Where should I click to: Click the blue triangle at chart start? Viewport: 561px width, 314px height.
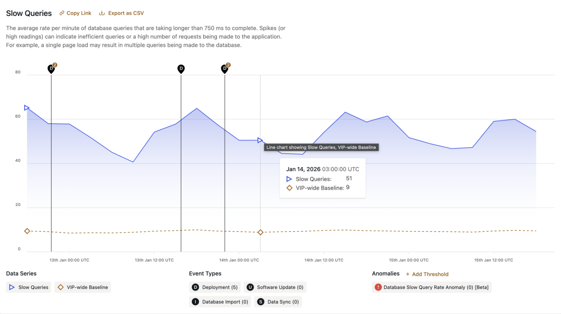27,108
